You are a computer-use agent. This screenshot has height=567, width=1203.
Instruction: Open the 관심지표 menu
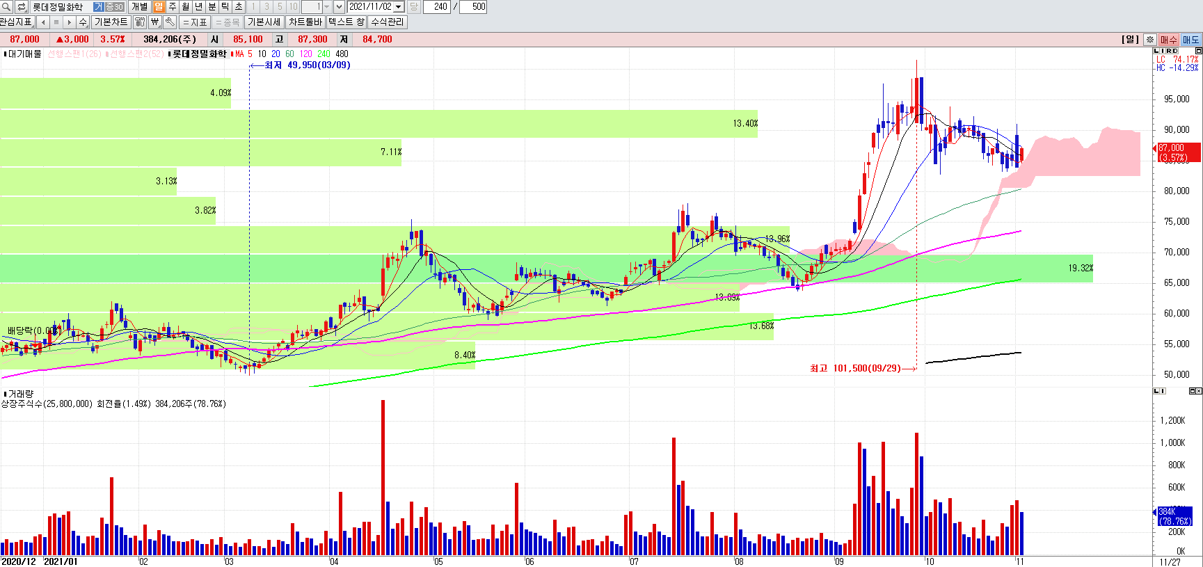(x=17, y=22)
